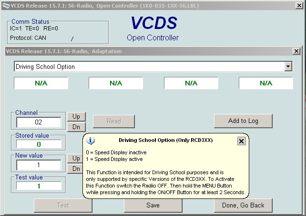Click the 'Open Controller' subtitle text

point(153,38)
